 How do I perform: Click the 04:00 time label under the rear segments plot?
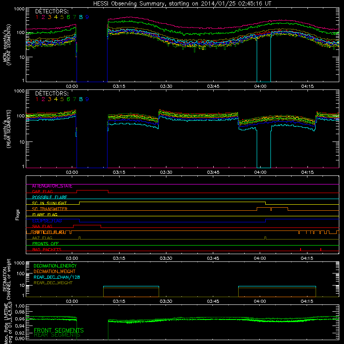pyautogui.click(x=260, y=172)
